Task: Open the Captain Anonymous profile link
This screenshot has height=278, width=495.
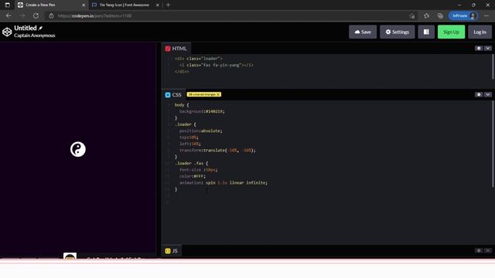Action: point(34,36)
